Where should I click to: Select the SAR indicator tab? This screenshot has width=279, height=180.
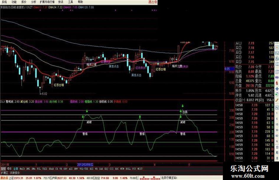pyautogui.click(x=101, y=168)
